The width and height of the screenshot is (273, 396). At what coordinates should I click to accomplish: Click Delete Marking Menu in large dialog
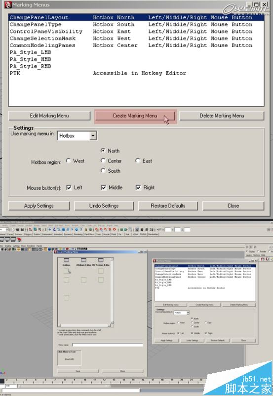click(x=222, y=116)
